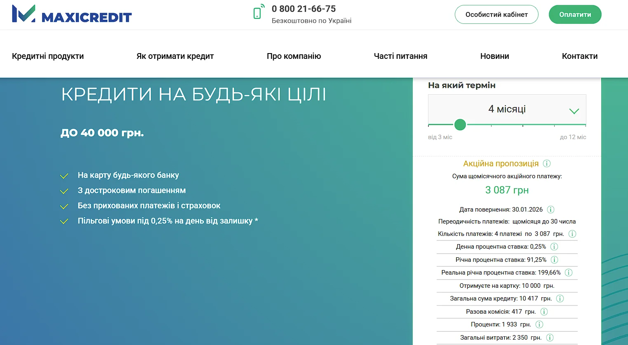628x345 pixels.
Task: Open Особистий кабінет
Action: tap(496, 14)
